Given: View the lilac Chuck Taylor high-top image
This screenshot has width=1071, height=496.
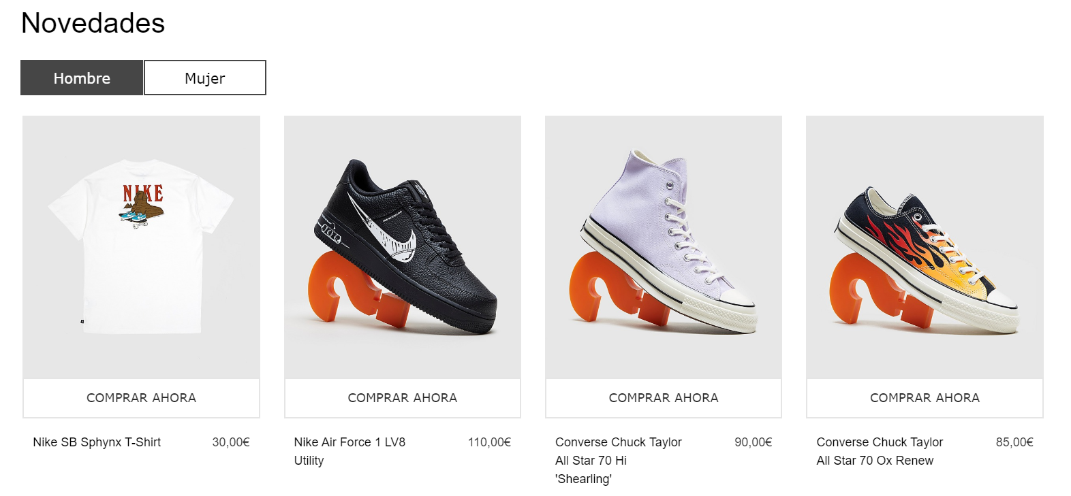Looking at the screenshot, I should [664, 247].
